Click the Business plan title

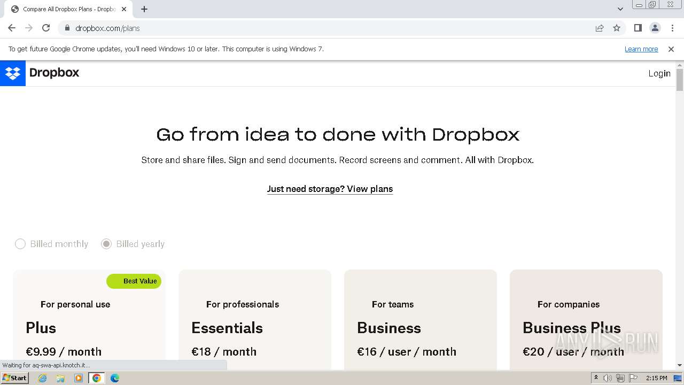[389, 328]
